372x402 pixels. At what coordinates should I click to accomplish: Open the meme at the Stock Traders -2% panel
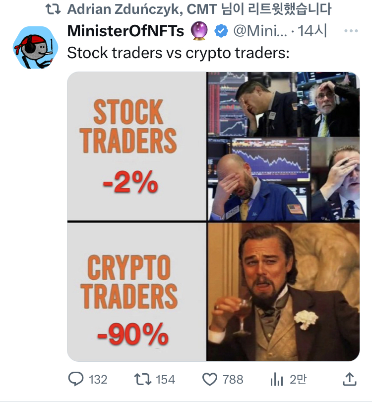137,147
